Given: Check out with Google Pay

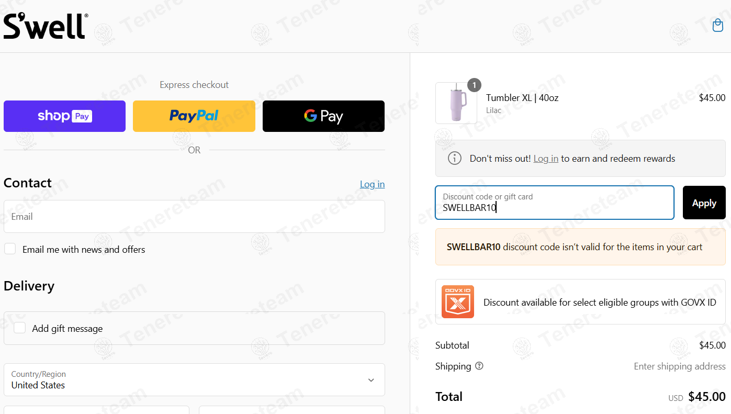Looking at the screenshot, I should (x=323, y=116).
